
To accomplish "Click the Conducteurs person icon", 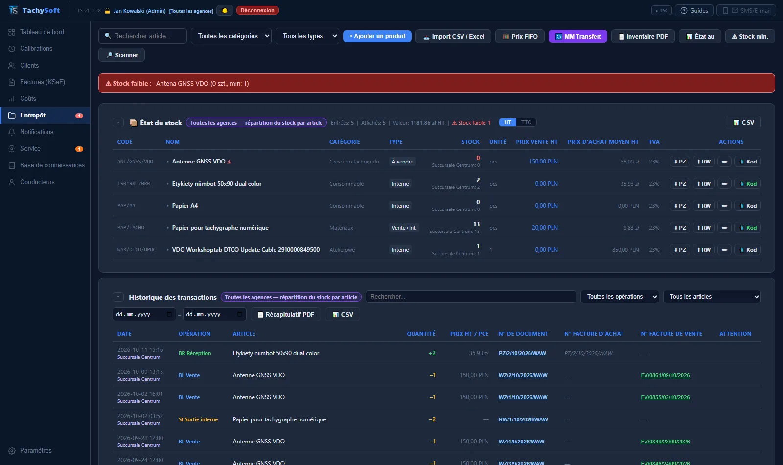I will tap(12, 182).
